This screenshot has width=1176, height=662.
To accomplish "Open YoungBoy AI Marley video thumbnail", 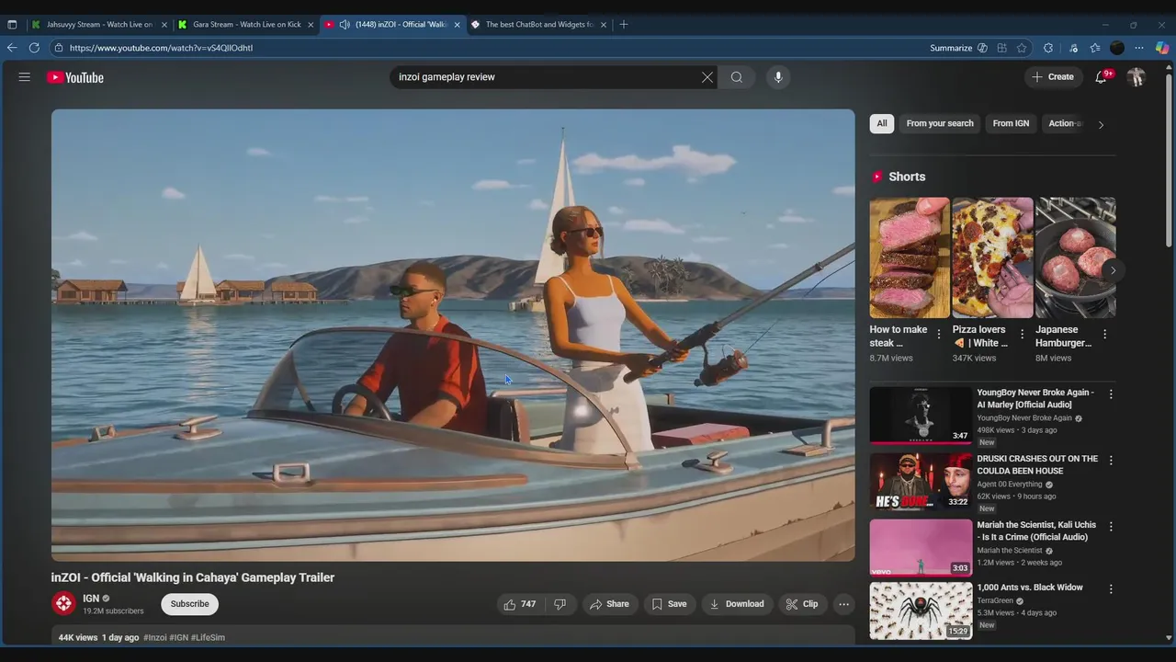I will tap(921, 415).
